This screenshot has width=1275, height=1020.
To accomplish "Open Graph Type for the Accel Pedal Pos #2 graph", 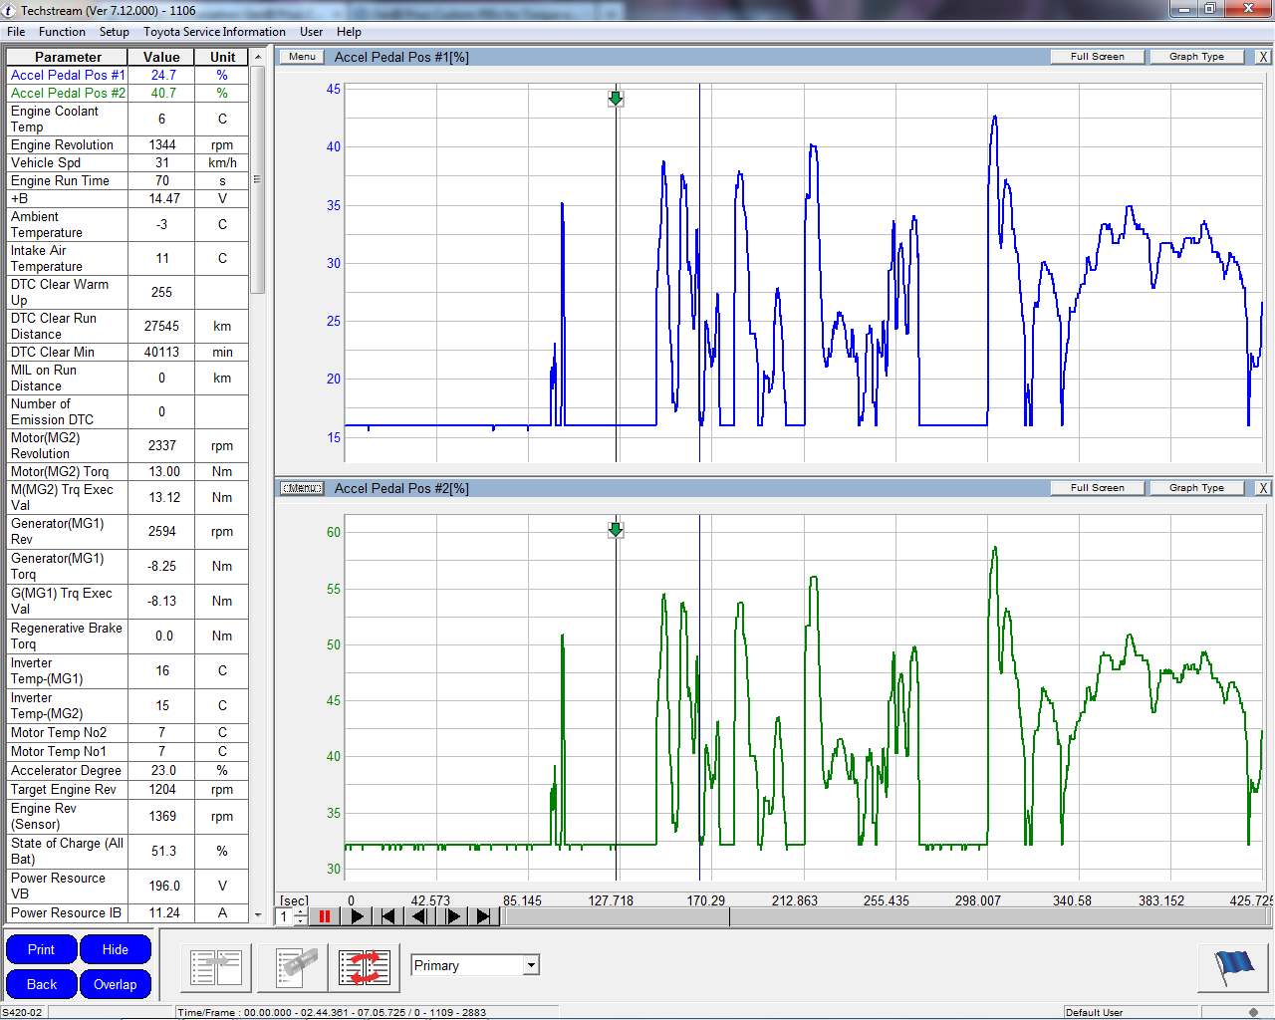I will tap(1196, 488).
